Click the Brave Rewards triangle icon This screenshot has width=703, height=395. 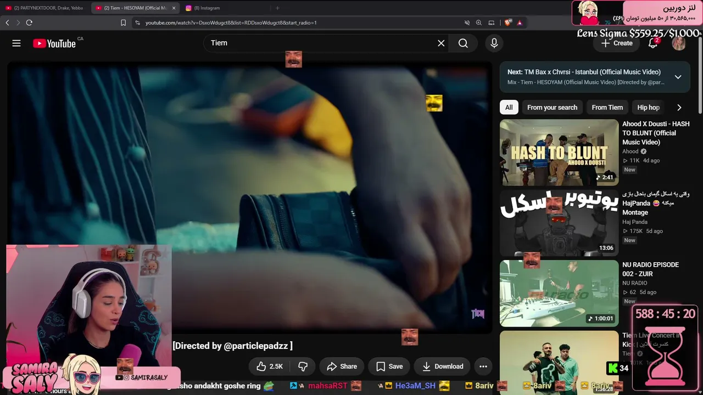point(520,22)
